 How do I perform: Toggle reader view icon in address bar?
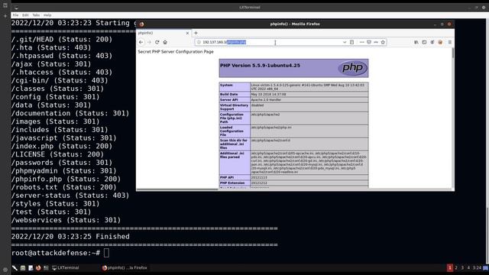pyautogui.click(x=351, y=42)
